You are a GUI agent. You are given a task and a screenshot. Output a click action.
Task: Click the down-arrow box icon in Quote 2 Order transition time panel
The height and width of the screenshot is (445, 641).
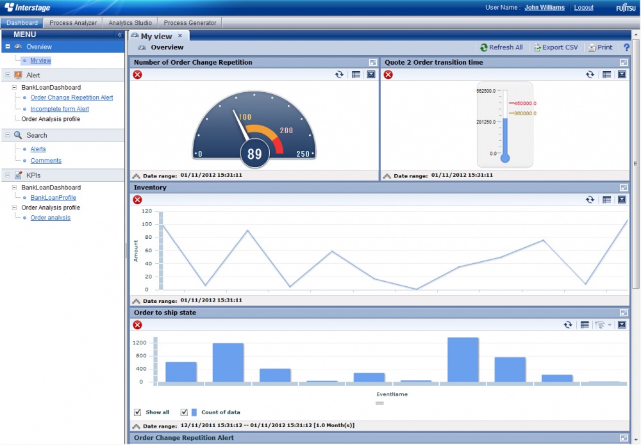click(x=622, y=74)
